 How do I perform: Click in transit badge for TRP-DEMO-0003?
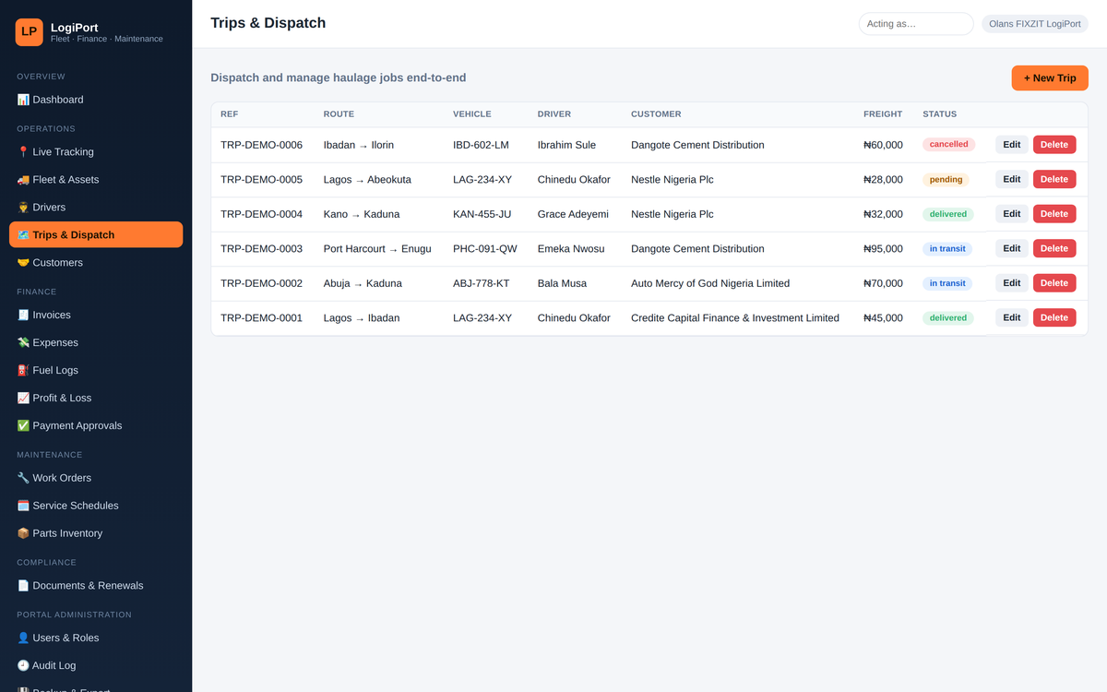pos(947,248)
